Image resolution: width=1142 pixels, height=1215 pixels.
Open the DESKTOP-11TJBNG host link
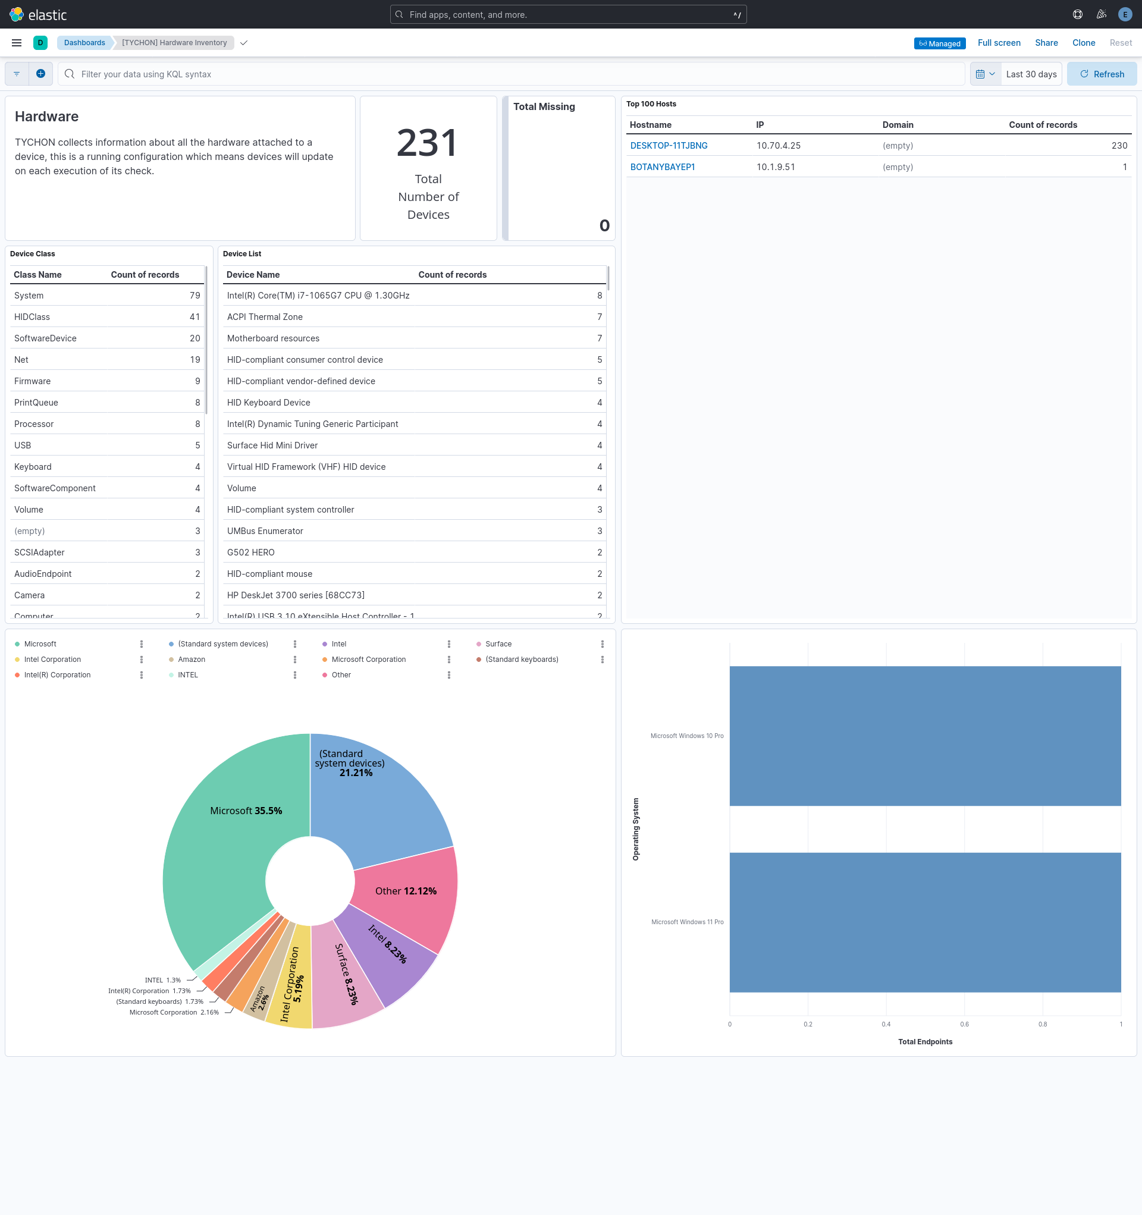[669, 146]
